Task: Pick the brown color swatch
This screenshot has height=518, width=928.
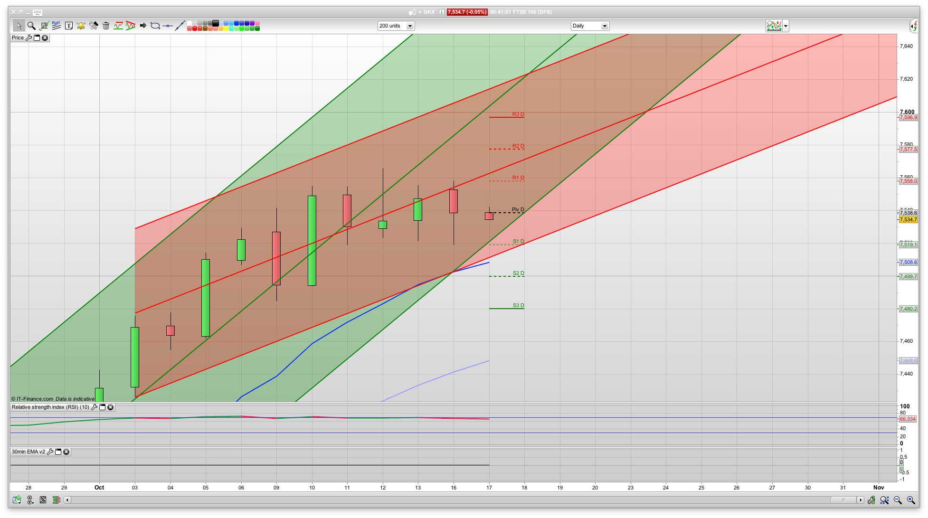Action: pyautogui.click(x=205, y=28)
